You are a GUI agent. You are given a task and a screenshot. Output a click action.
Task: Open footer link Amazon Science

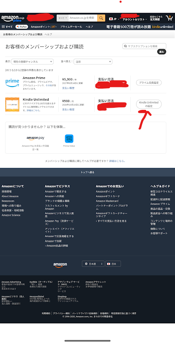(11, 215)
